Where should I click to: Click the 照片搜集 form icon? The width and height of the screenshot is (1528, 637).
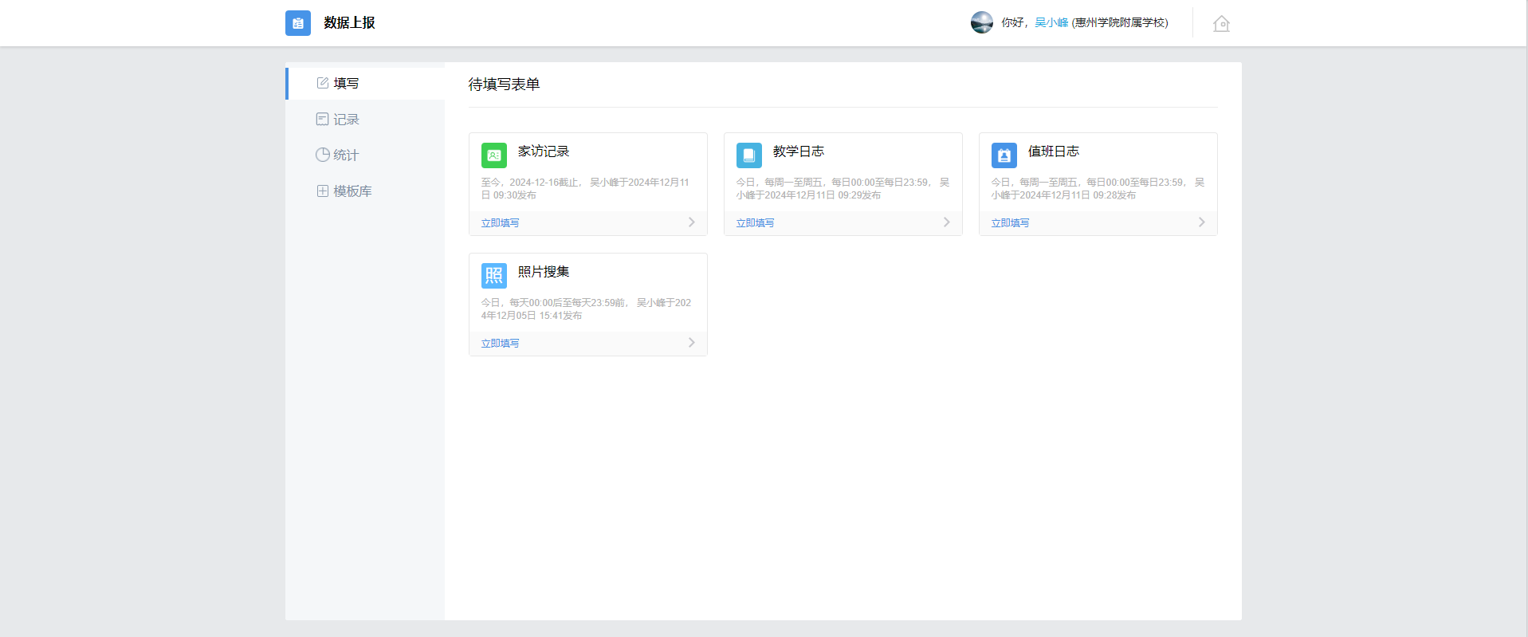pyautogui.click(x=493, y=276)
